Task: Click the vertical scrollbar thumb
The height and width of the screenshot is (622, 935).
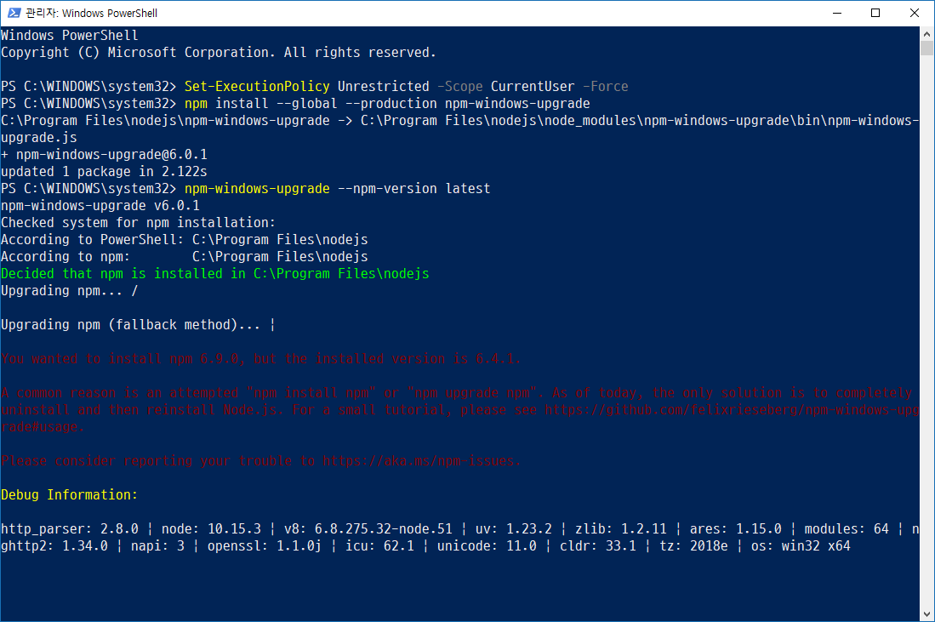Action: tap(926, 48)
